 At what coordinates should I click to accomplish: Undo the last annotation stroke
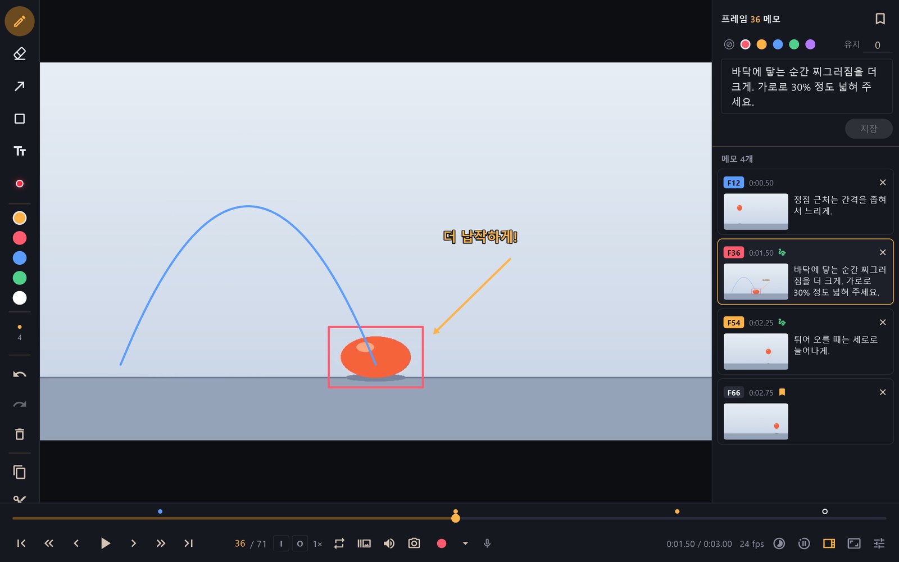pyautogui.click(x=20, y=375)
